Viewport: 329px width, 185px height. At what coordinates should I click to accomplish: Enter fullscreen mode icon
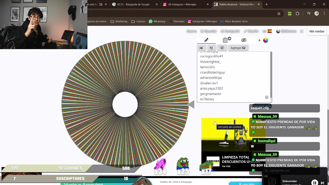pyautogui.click(x=302, y=31)
